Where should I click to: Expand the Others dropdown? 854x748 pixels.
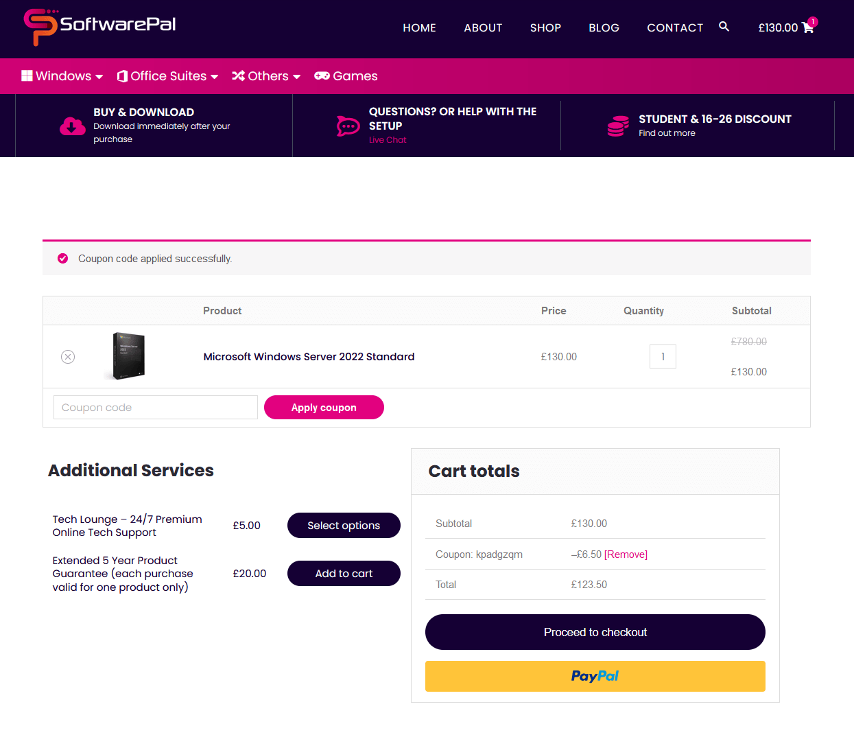296,77
